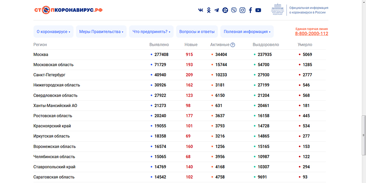Click Иркутская область detected value 18358

[160, 136]
